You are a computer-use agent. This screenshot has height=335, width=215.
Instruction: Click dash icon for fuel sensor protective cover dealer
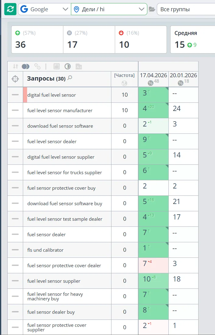coord(15,265)
